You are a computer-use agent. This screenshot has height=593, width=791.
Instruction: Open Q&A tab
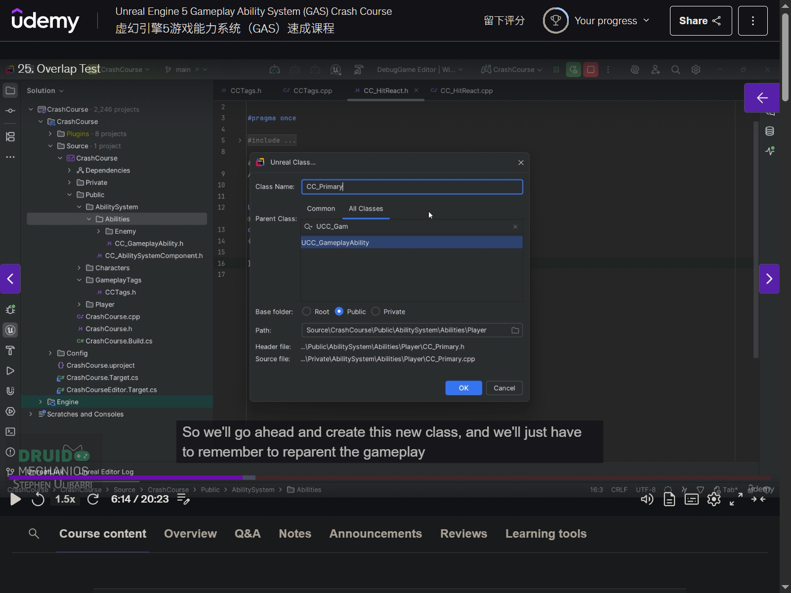coord(248,534)
